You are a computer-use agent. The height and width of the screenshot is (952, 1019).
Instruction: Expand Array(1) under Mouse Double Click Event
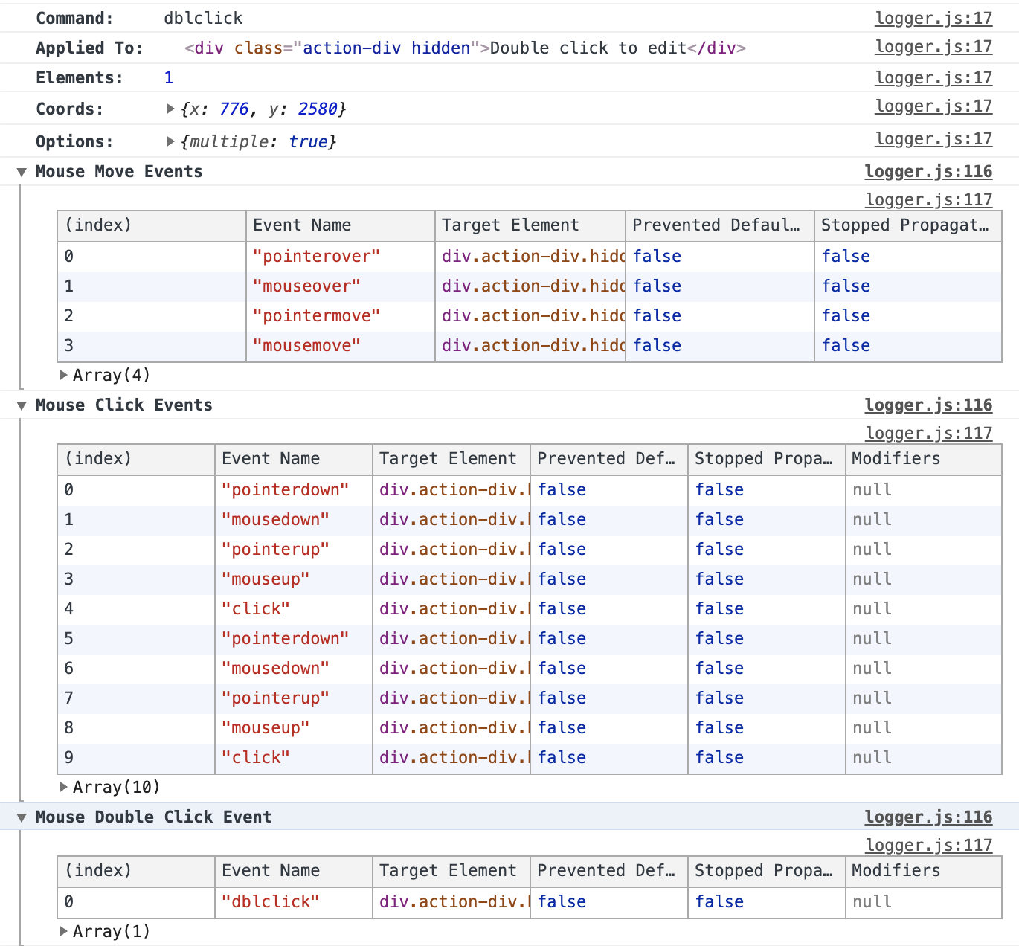click(x=64, y=931)
